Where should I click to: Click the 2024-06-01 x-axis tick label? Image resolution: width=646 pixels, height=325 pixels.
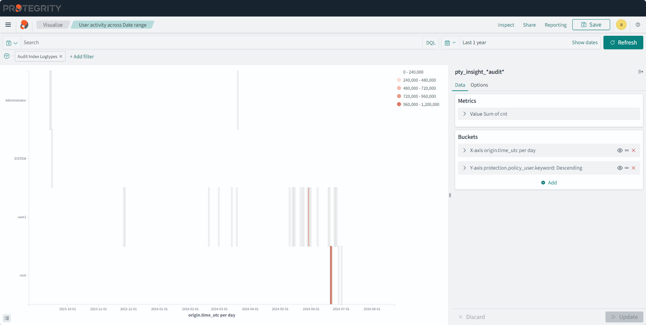pos(311,309)
